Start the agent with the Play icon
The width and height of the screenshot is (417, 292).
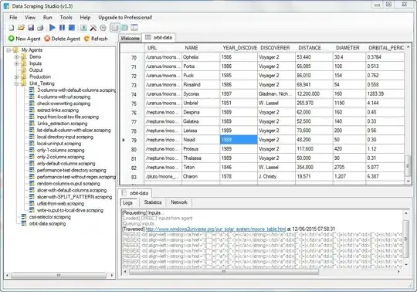coord(53,28)
